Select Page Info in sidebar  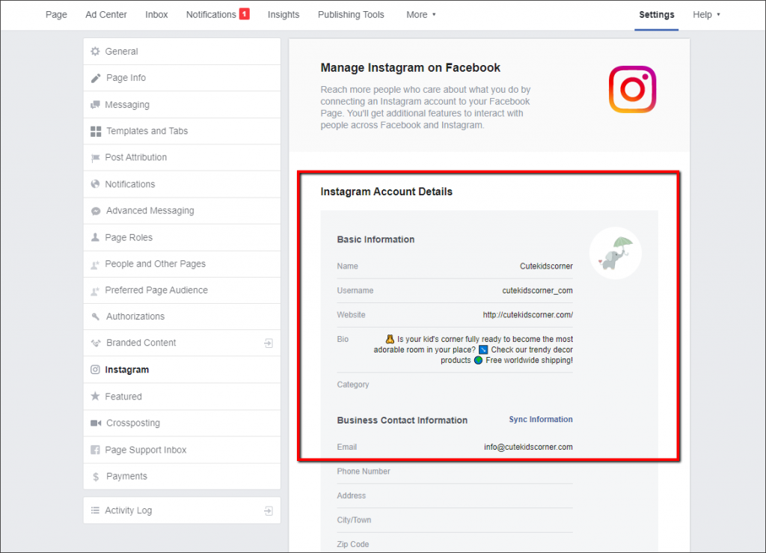tap(182, 78)
